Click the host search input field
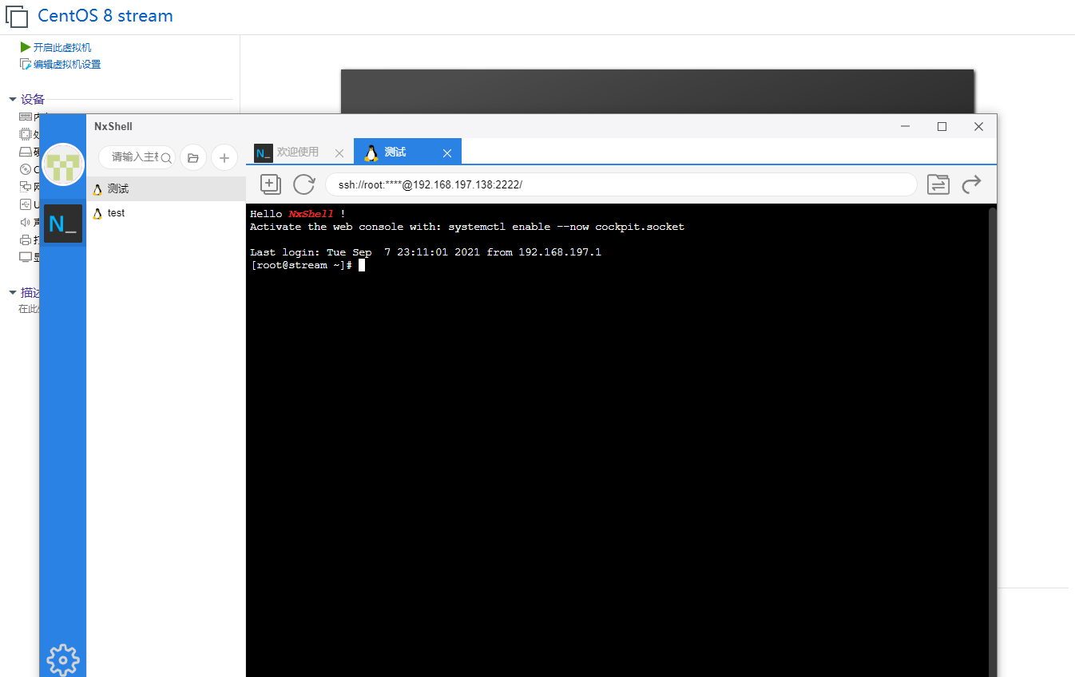1075x677 pixels. point(134,157)
